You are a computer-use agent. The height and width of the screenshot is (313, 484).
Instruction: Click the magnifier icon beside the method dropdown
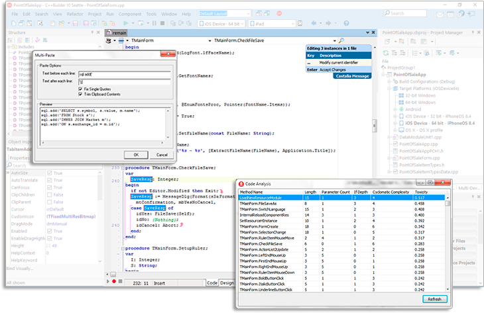[x=341, y=40]
